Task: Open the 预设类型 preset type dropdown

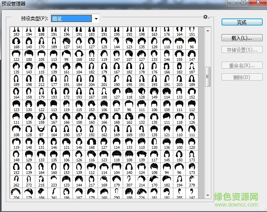Action: [x=96, y=18]
